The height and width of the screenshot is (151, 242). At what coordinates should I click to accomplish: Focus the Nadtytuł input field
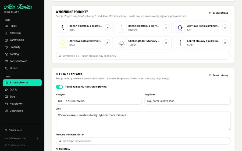(99, 101)
